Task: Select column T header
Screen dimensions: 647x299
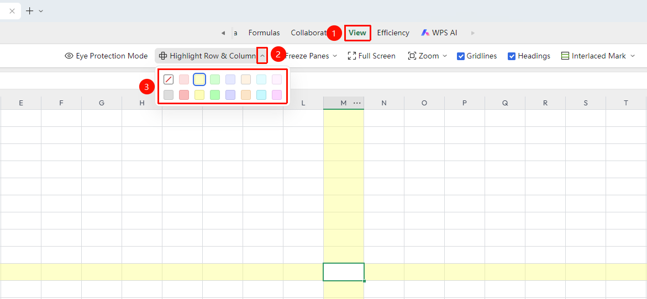Action: (627, 103)
